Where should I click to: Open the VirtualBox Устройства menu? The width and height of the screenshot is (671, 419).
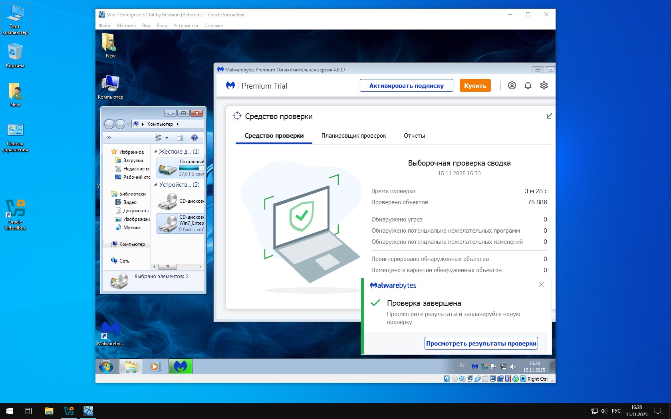click(186, 26)
